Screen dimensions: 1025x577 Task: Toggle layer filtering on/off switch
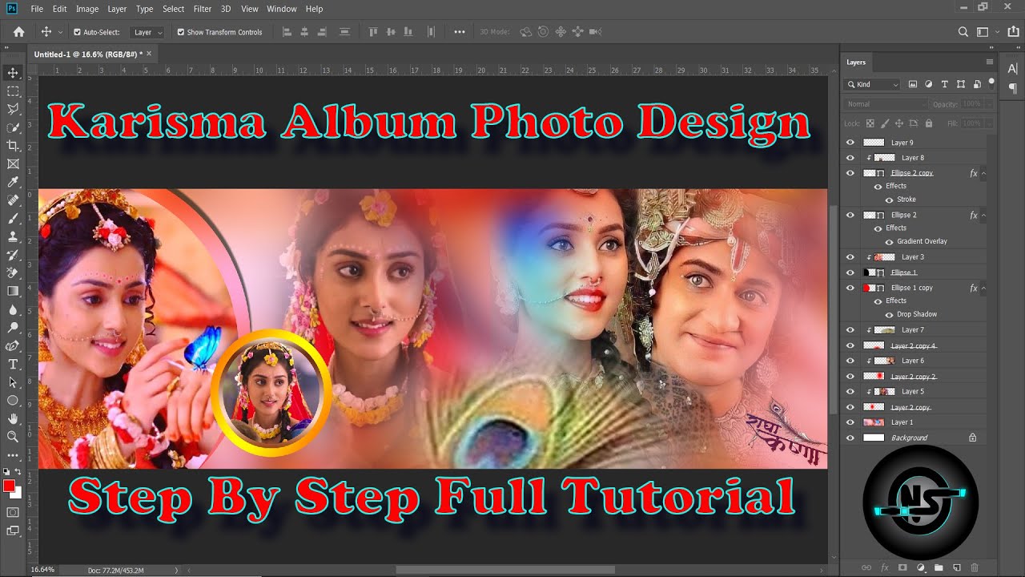(x=991, y=83)
